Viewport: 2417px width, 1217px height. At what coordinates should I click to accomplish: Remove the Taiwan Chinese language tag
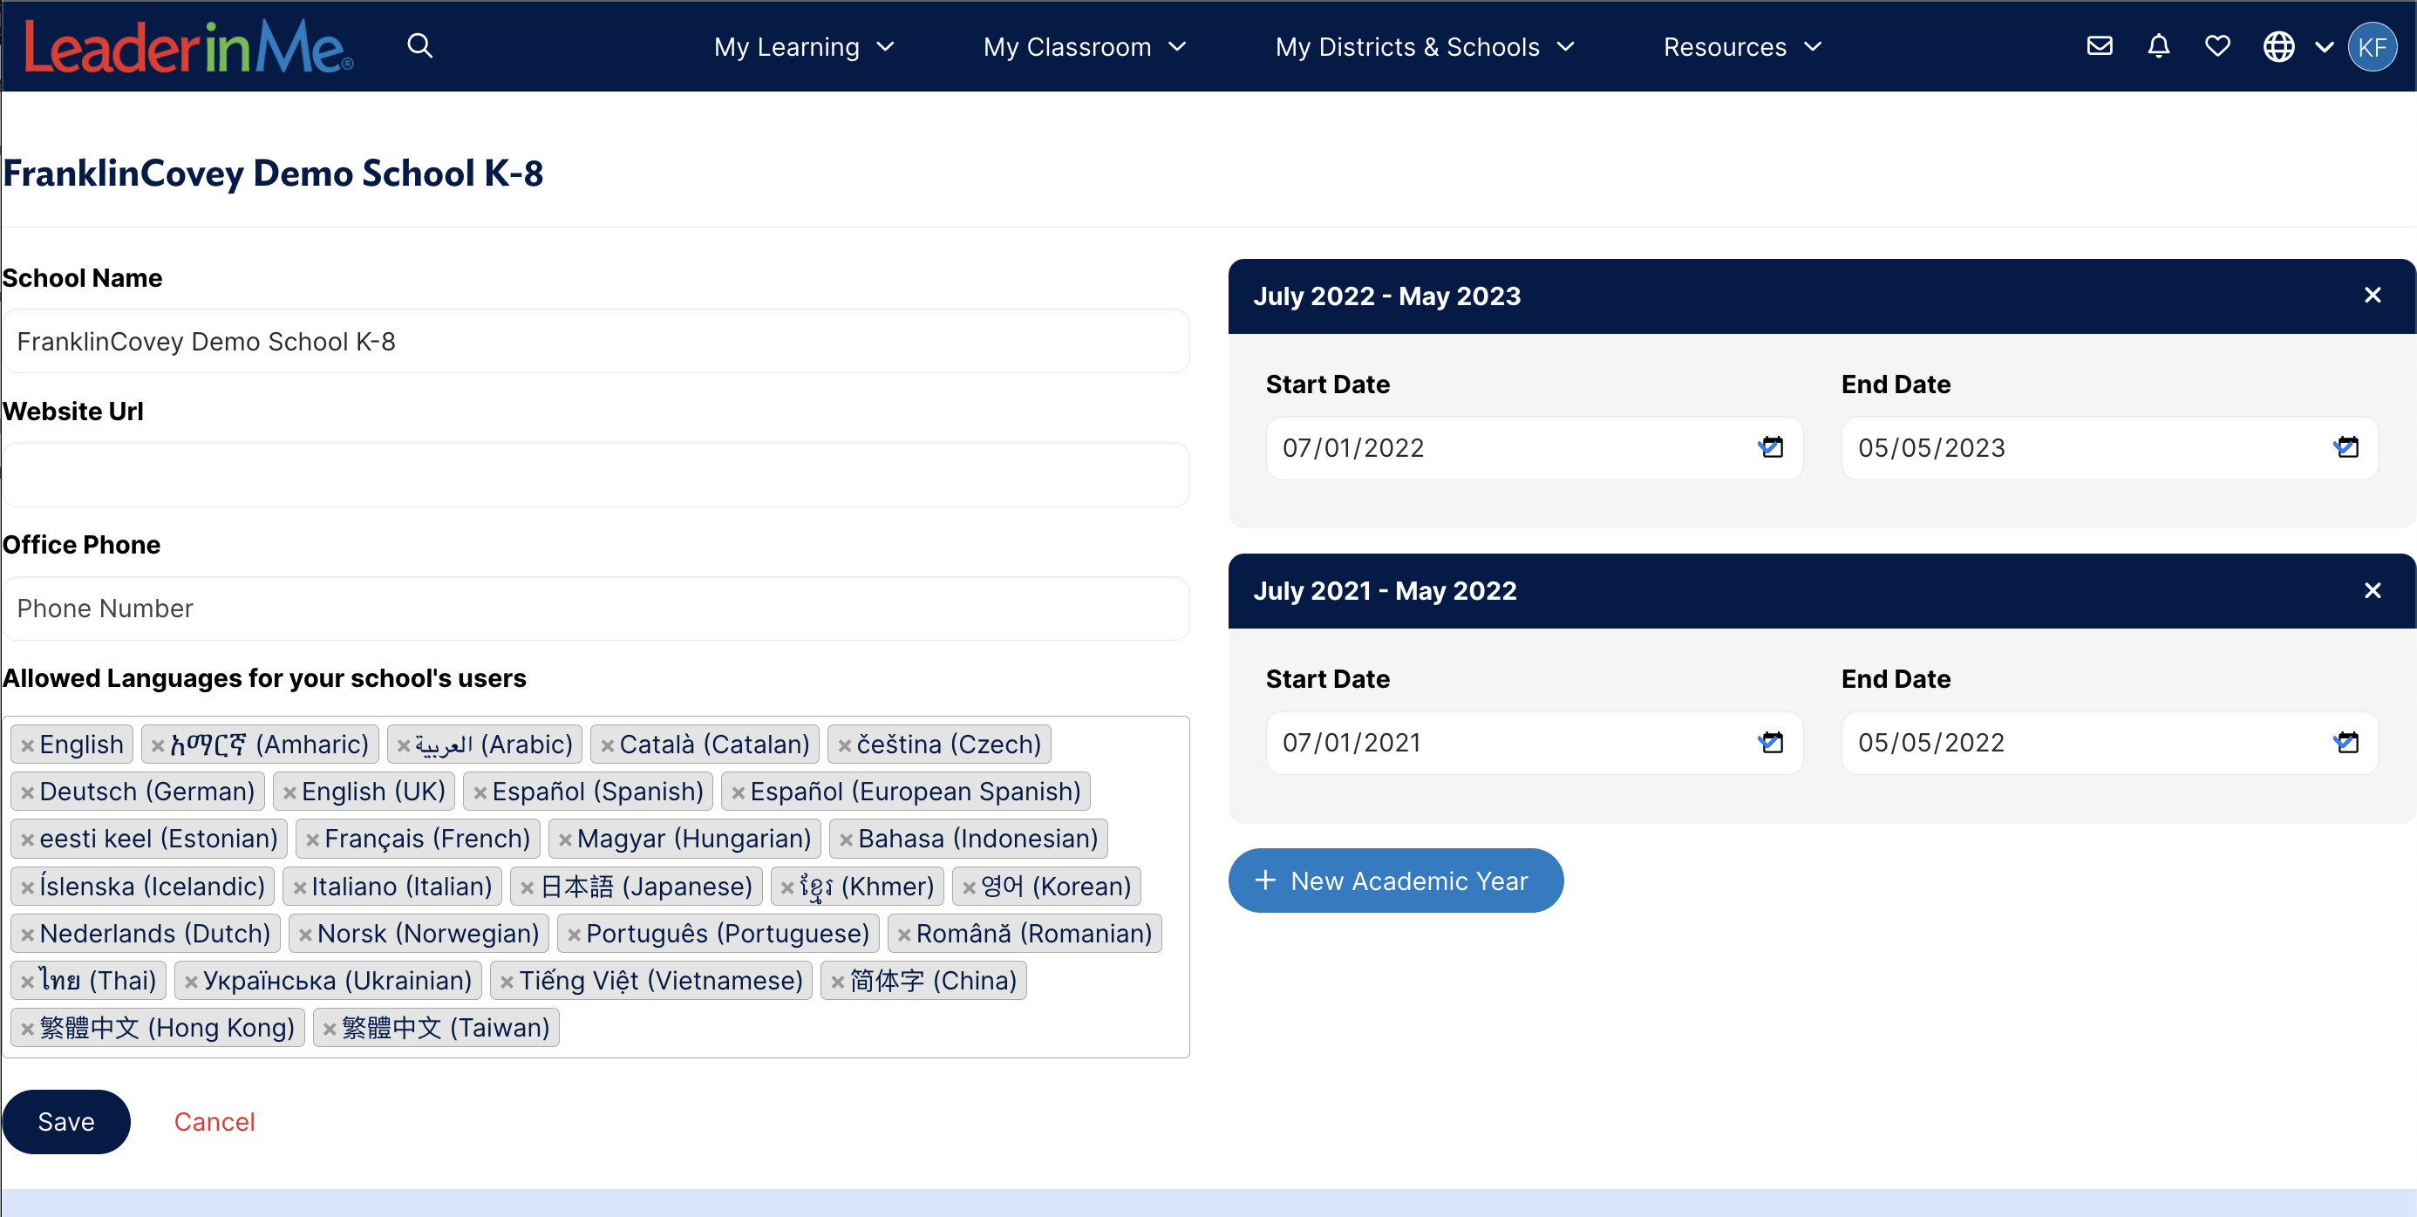(x=330, y=1030)
